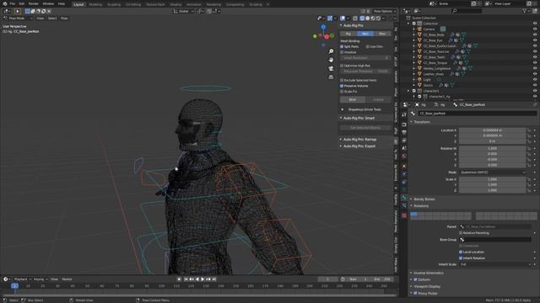Screen dimensions: 540x303
Task: Click the outliner search field
Action: click(x=467, y=11)
